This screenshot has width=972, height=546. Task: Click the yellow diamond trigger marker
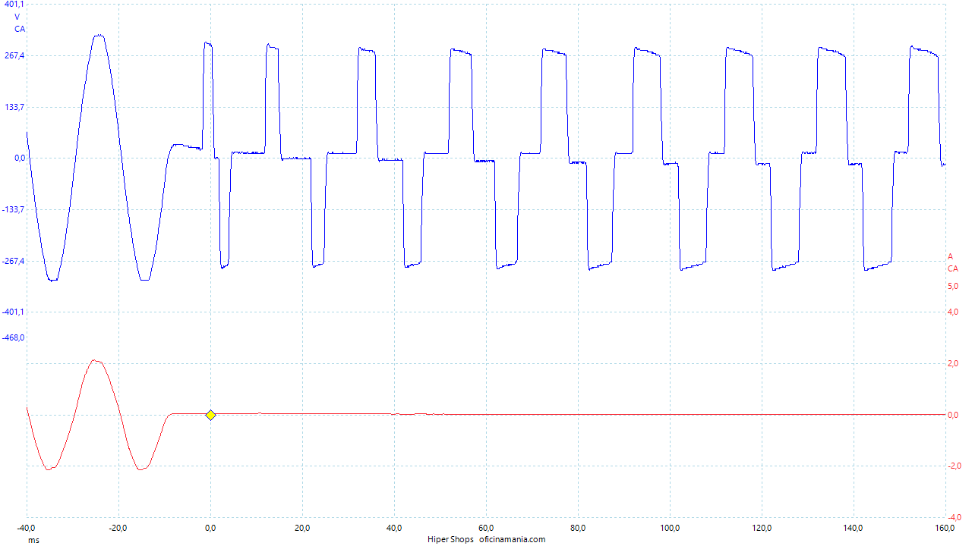click(210, 415)
